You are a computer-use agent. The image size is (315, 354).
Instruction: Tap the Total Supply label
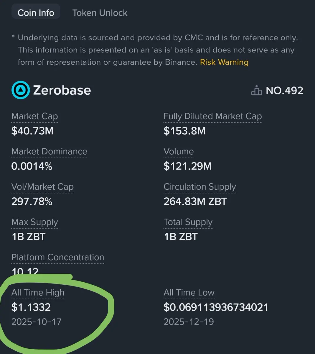point(188,222)
